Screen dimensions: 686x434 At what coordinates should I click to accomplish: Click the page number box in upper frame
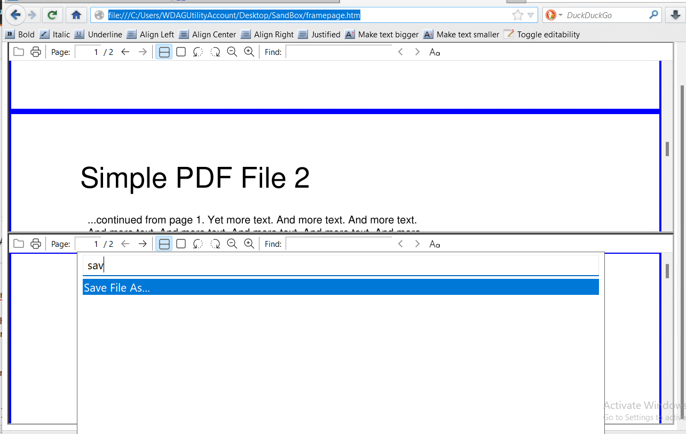[88, 52]
